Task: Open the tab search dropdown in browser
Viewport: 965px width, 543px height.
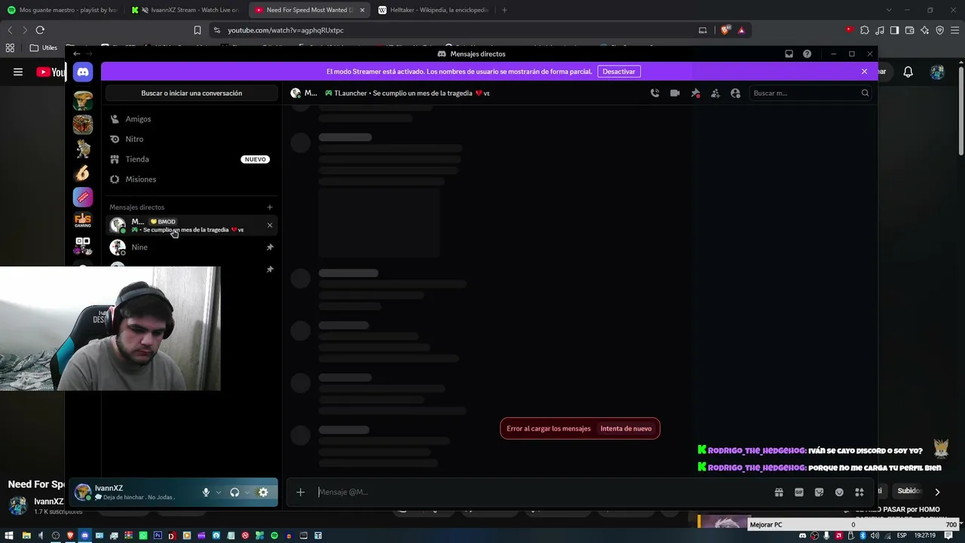Action: (x=889, y=10)
